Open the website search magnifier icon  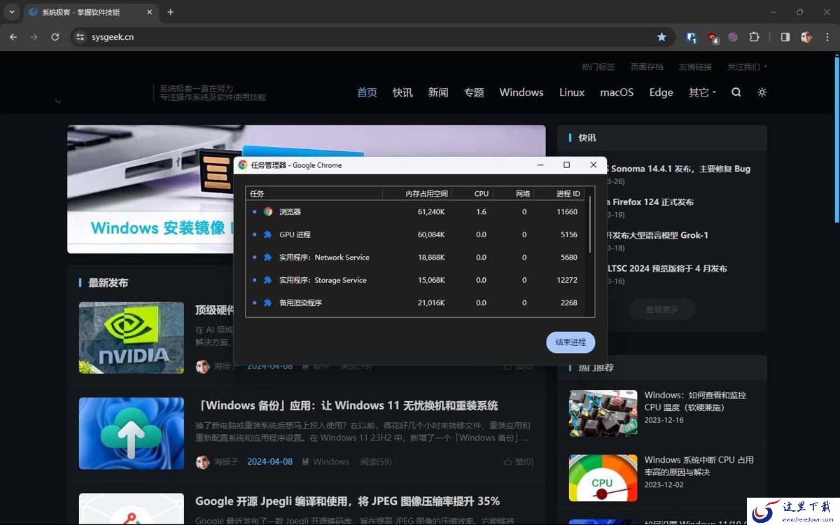tap(736, 92)
